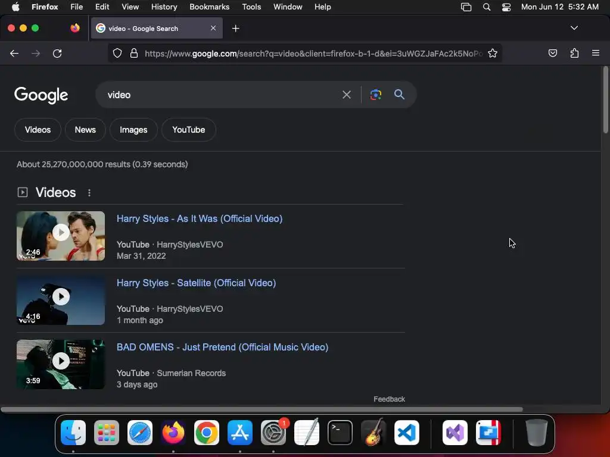Viewport: 610px width, 457px height.
Task: Click the 'HarryStylesVEVO' text under As It Was
Action: [x=190, y=245]
